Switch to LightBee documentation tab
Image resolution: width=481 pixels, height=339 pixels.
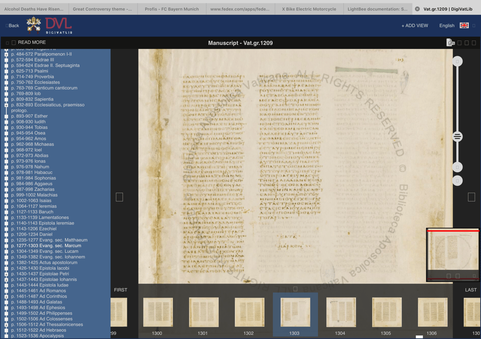[x=378, y=9]
